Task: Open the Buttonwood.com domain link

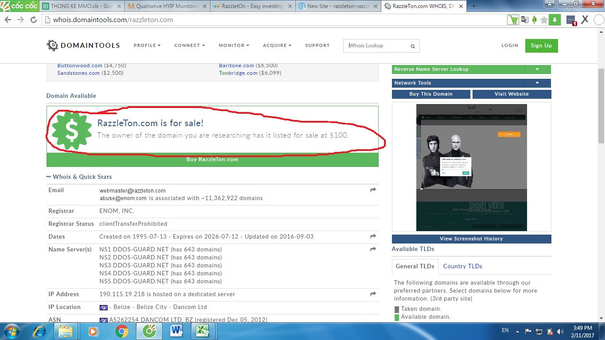Action: [80, 66]
